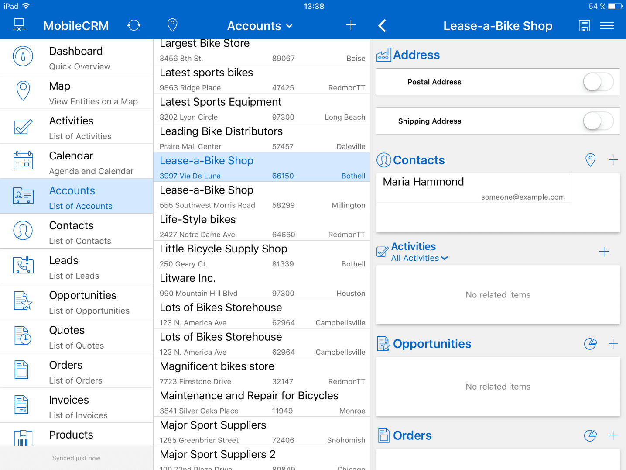This screenshot has width=626, height=470.
Task: Show contacts on map via pin icon
Action: click(x=590, y=160)
